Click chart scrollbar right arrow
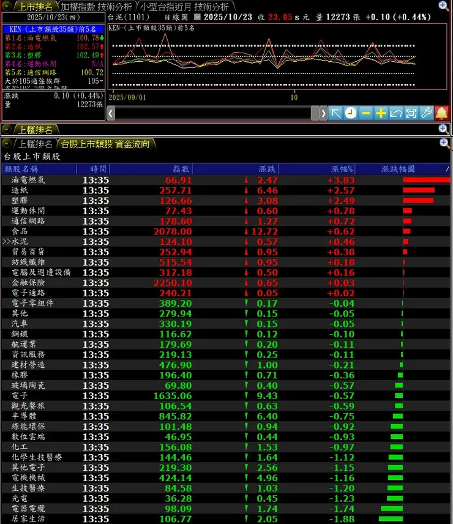 tap(323, 113)
